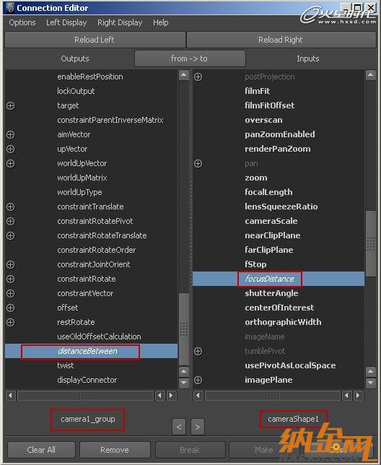Open the Right Display menu

coord(120,22)
